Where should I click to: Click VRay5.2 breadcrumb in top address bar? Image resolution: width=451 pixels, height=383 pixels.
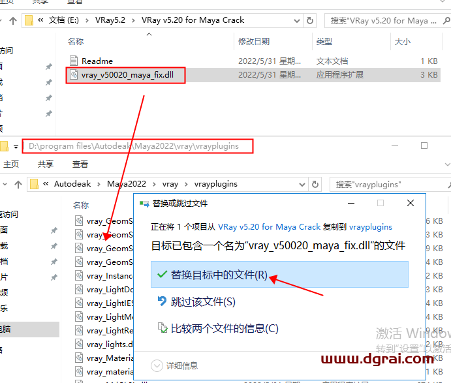(110, 20)
